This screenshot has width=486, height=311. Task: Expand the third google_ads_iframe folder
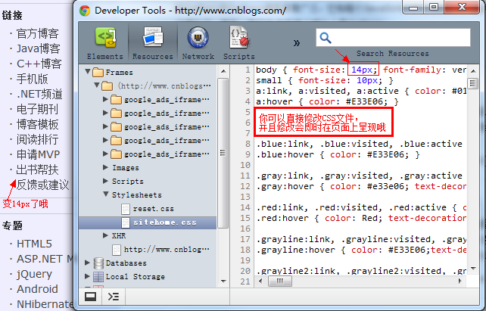click(x=105, y=126)
